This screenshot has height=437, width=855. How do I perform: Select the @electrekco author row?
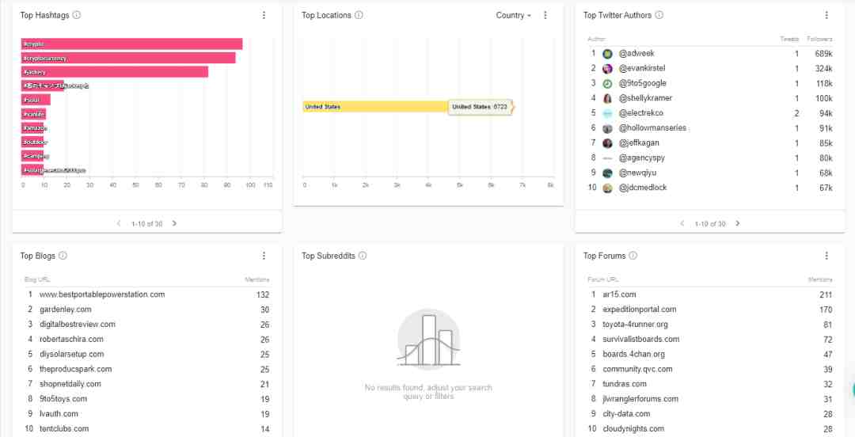tap(710, 113)
